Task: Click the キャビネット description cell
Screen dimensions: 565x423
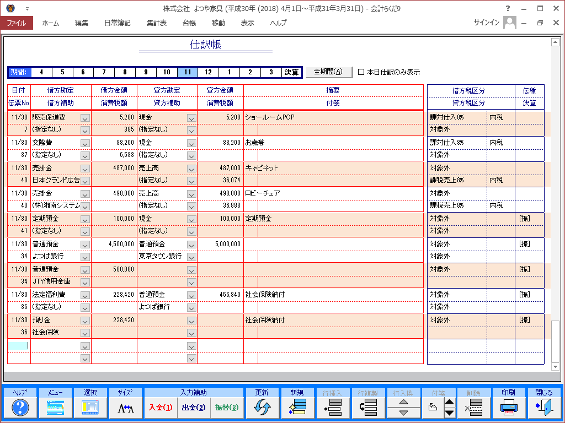Action: coord(333,168)
